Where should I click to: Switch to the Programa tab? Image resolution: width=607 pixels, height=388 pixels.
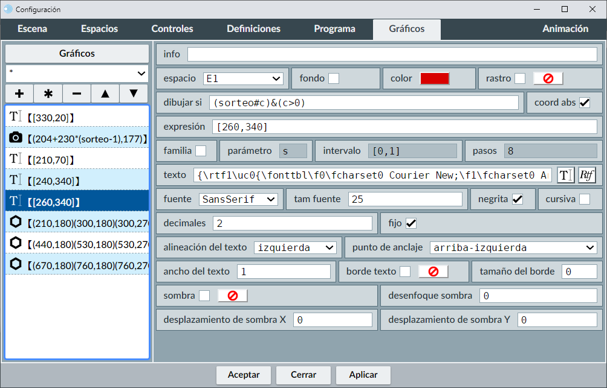point(334,28)
